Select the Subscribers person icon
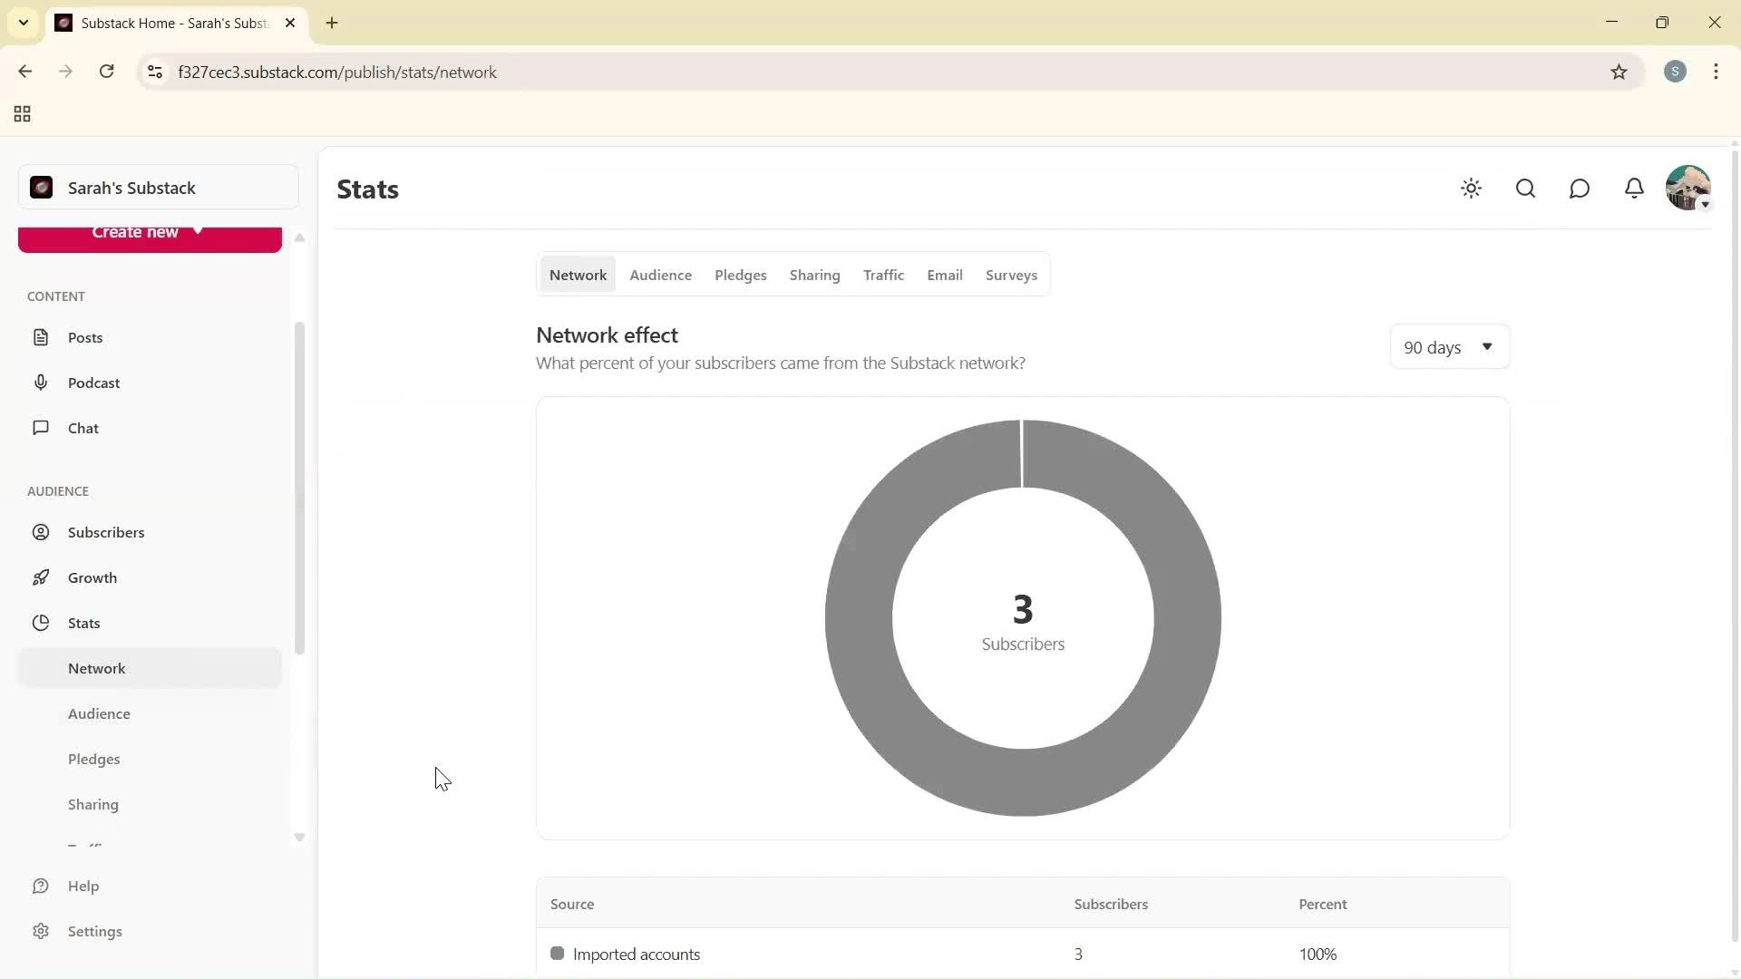The width and height of the screenshot is (1741, 979). [x=42, y=532]
